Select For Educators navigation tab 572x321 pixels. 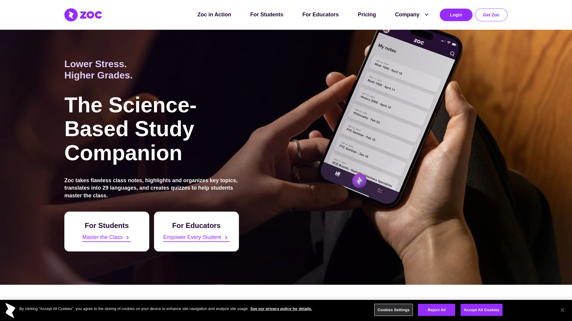click(x=320, y=15)
